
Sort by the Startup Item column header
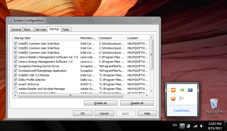pyautogui.click(x=46, y=38)
